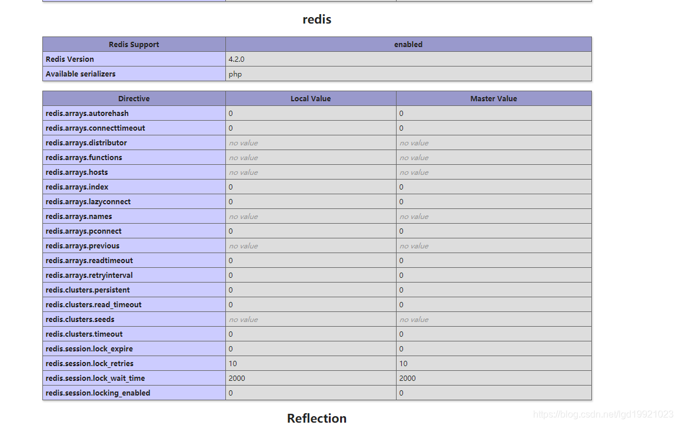679x425 pixels.
Task: Click the redis.clusters.seeds no value cell
Action: pos(243,319)
